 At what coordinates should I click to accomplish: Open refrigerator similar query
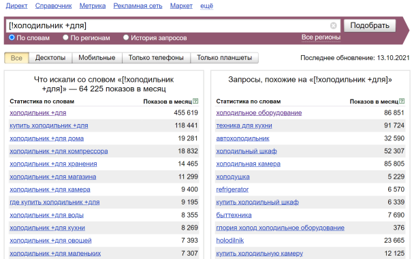tap(232, 189)
